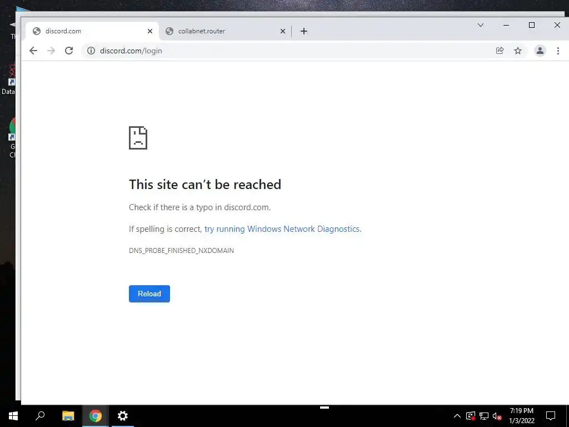Screen dimensions: 569x427
Task: Close the collabnet.router tab
Action: click(x=283, y=31)
